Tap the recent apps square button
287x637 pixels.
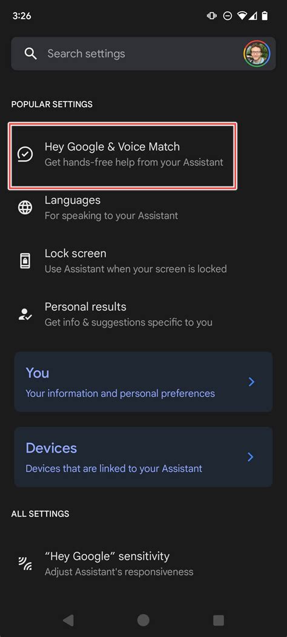(219, 620)
